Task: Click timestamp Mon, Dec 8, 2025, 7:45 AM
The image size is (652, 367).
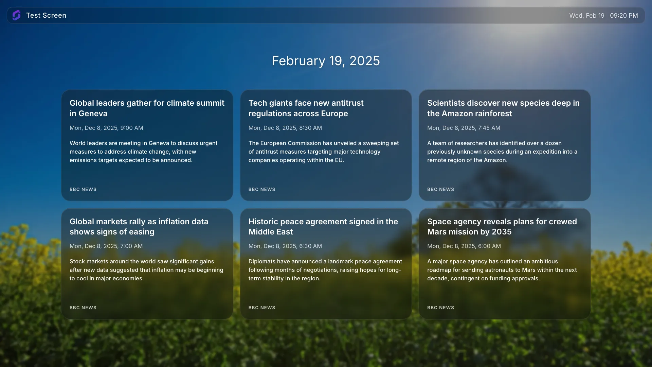Action: coord(464,128)
